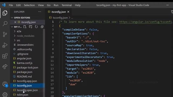Click the "./dist/out-tsc" outDir value
The image size is (173, 97).
coord(94,41)
